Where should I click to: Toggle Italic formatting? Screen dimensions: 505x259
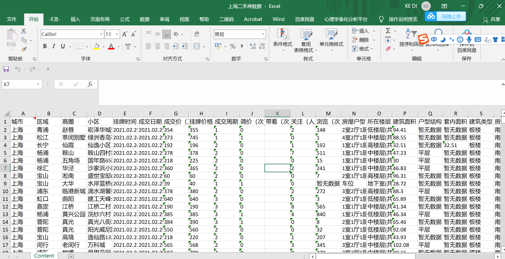54,46
